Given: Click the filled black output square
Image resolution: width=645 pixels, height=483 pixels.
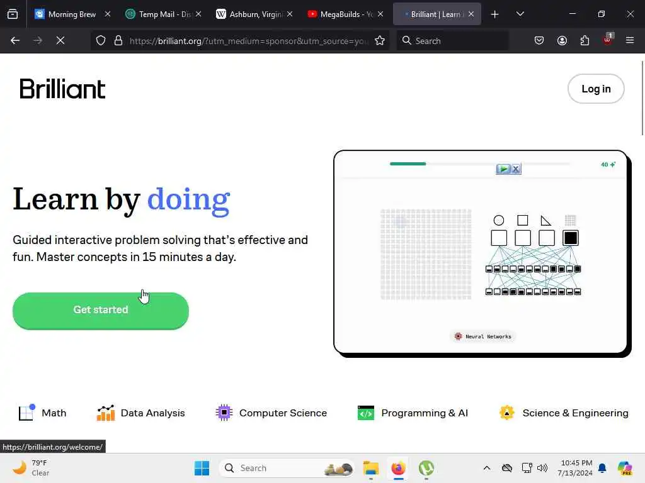Looking at the screenshot, I should tap(571, 238).
